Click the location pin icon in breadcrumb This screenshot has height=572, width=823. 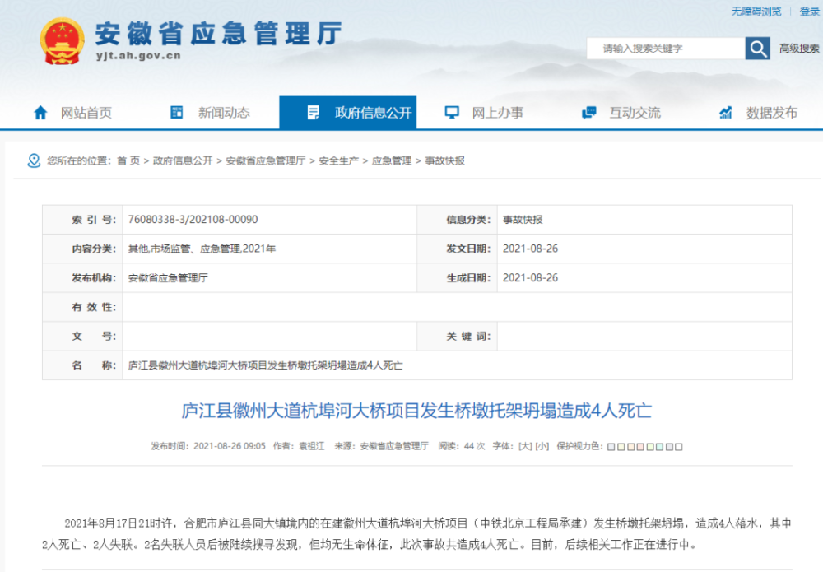(34, 160)
